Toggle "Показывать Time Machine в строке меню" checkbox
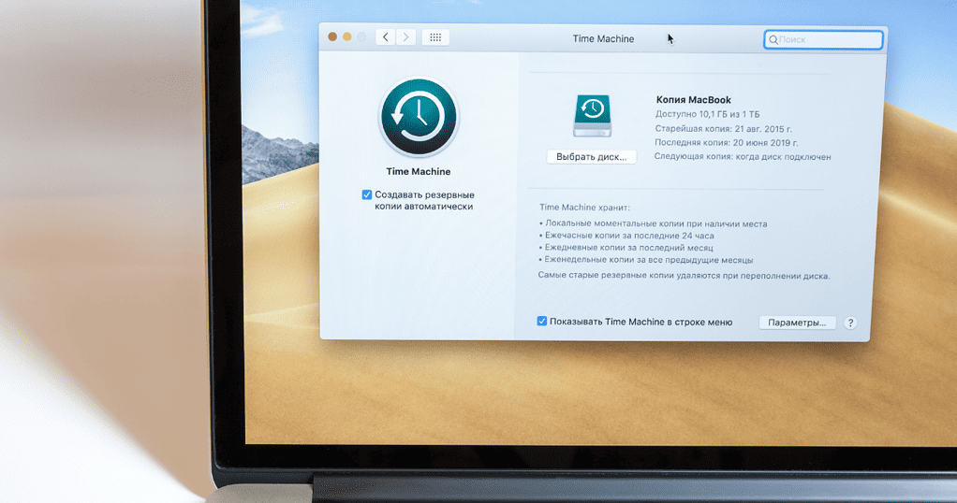This screenshot has height=503, width=957. click(542, 322)
